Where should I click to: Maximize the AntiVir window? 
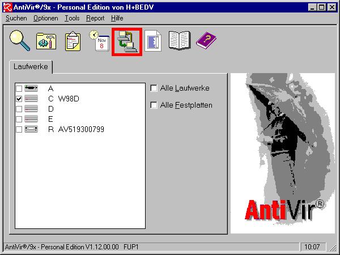321,7
